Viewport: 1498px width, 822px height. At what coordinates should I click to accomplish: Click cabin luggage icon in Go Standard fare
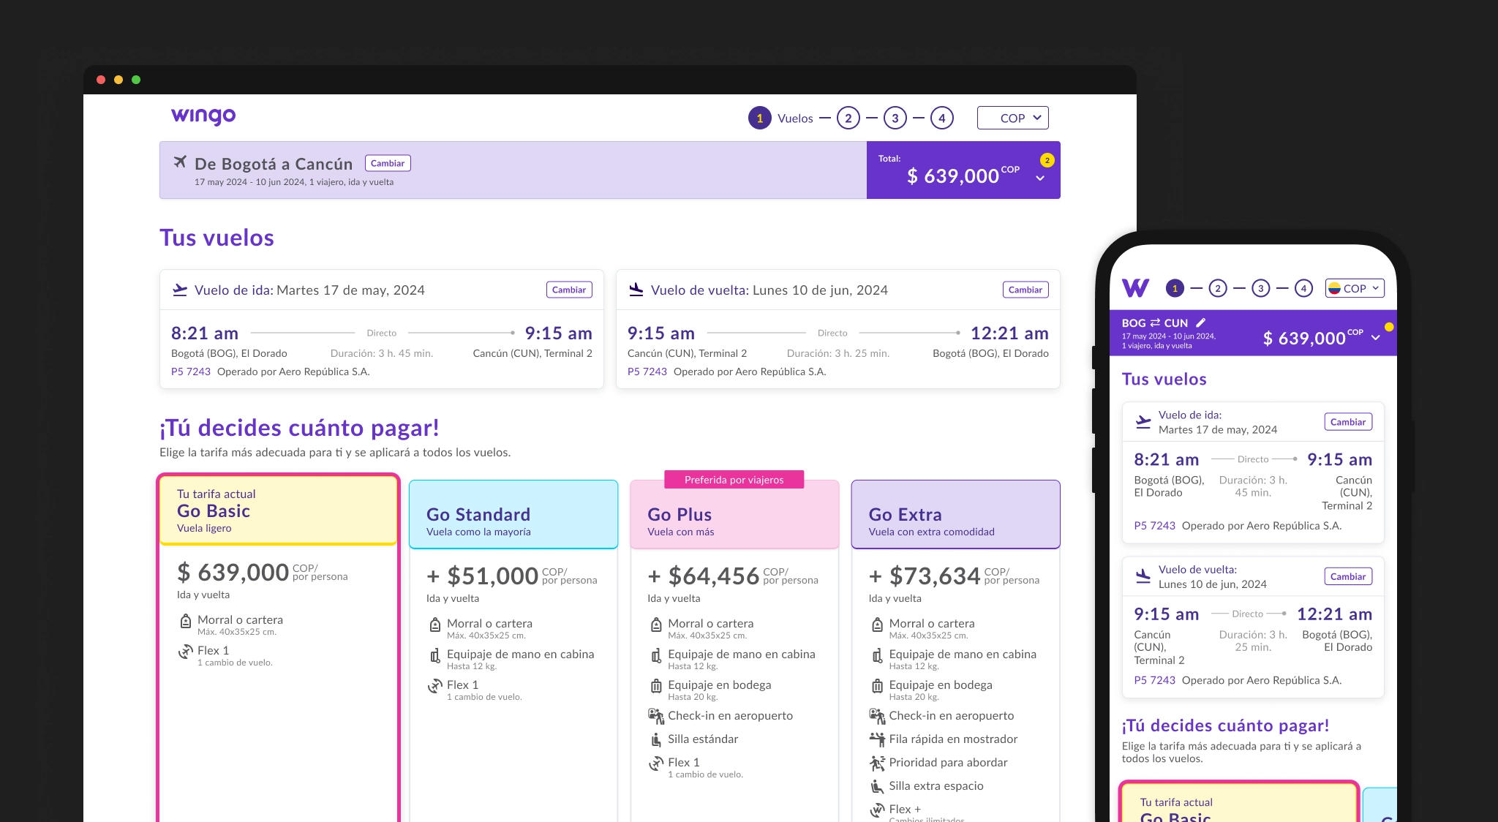[435, 656]
